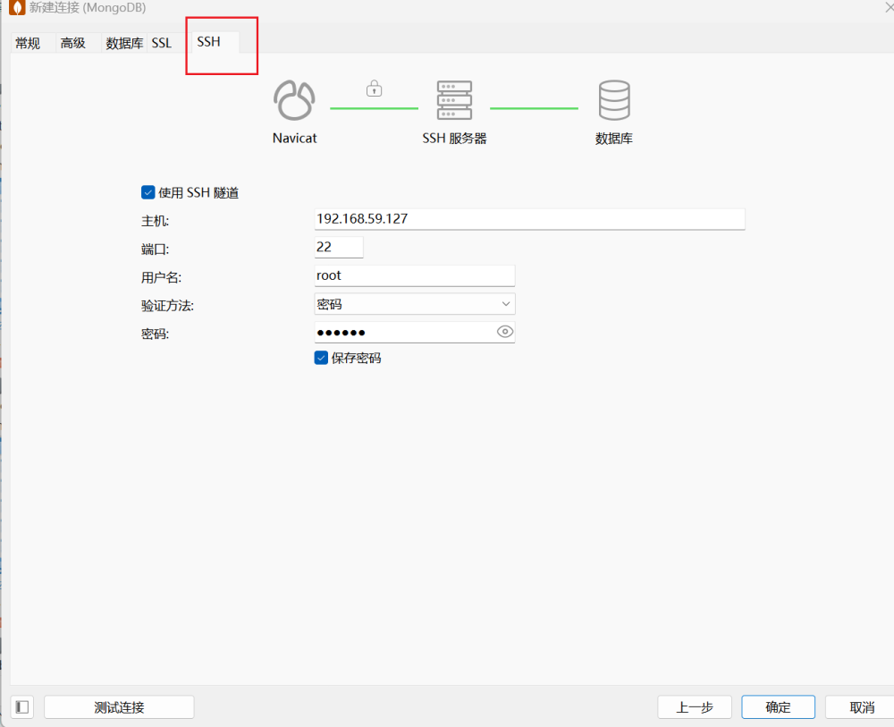Confirm with the 确定 button
Image resolution: width=894 pixels, height=727 pixels.
(x=778, y=707)
